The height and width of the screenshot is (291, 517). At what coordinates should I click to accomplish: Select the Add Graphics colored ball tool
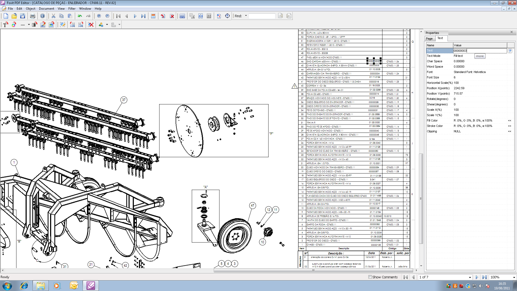coord(14,25)
